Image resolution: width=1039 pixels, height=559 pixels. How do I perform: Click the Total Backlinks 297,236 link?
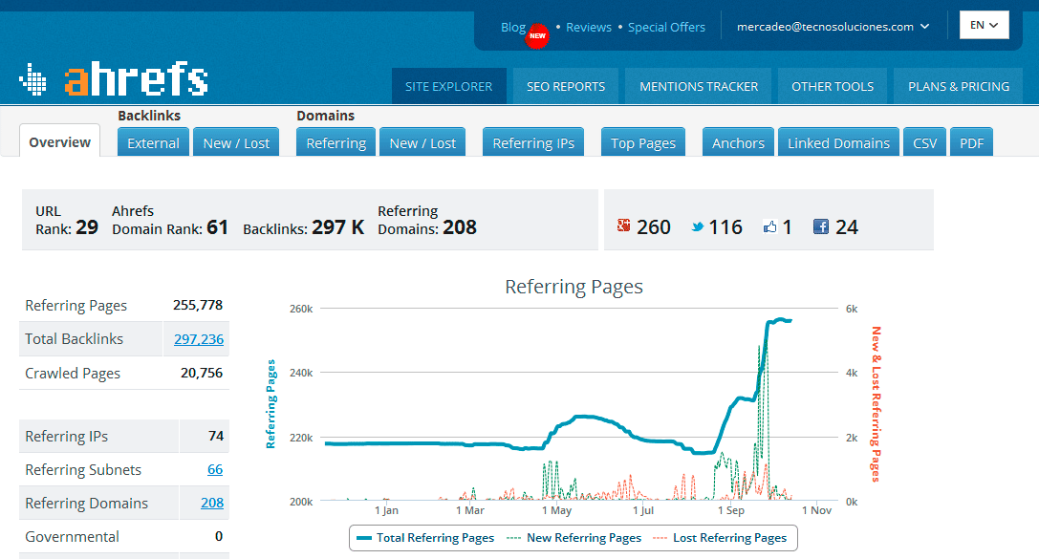(199, 339)
